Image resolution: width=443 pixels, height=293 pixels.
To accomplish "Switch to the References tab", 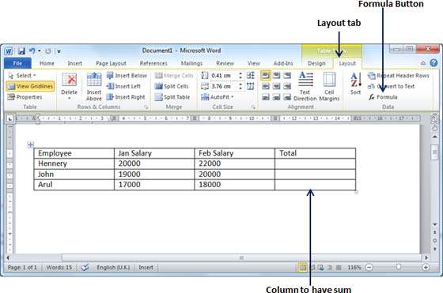I will click(153, 63).
